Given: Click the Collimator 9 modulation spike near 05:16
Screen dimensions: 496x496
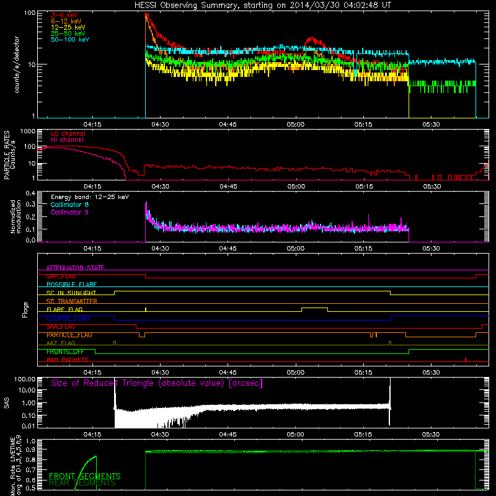Looking at the screenshot, I should point(369,219).
